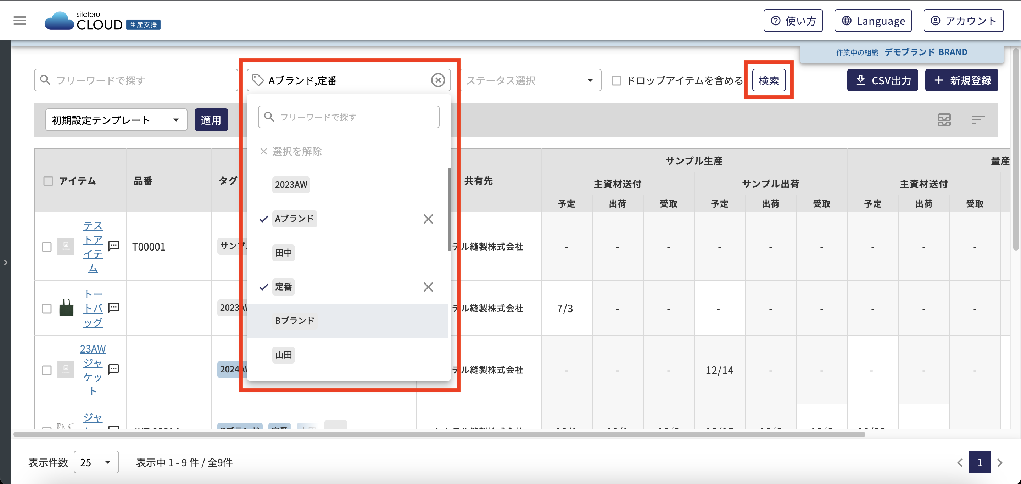
Task: Click the Aブランド,定番 tag filter field
Action: (349, 80)
